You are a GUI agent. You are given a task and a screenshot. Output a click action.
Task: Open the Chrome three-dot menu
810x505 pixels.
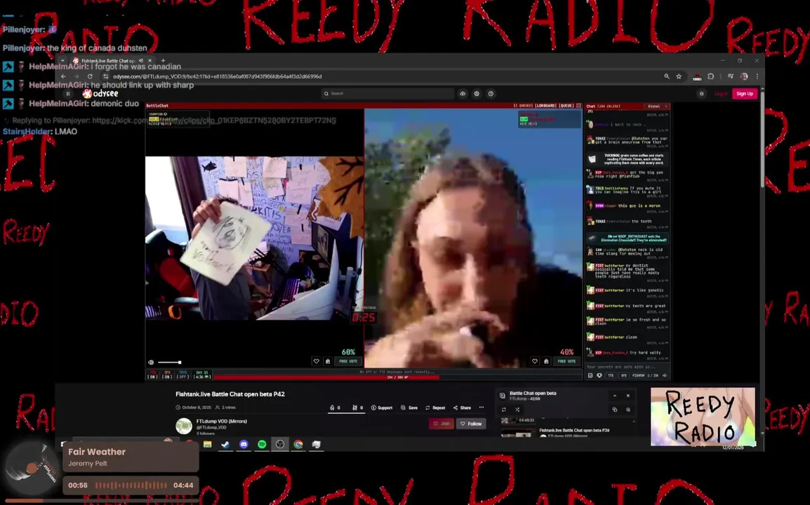click(757, 76)
